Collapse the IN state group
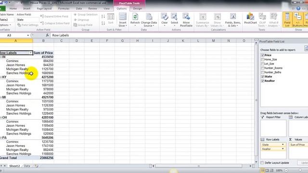This screenshot has width=308, height=173. coord(1,57)
